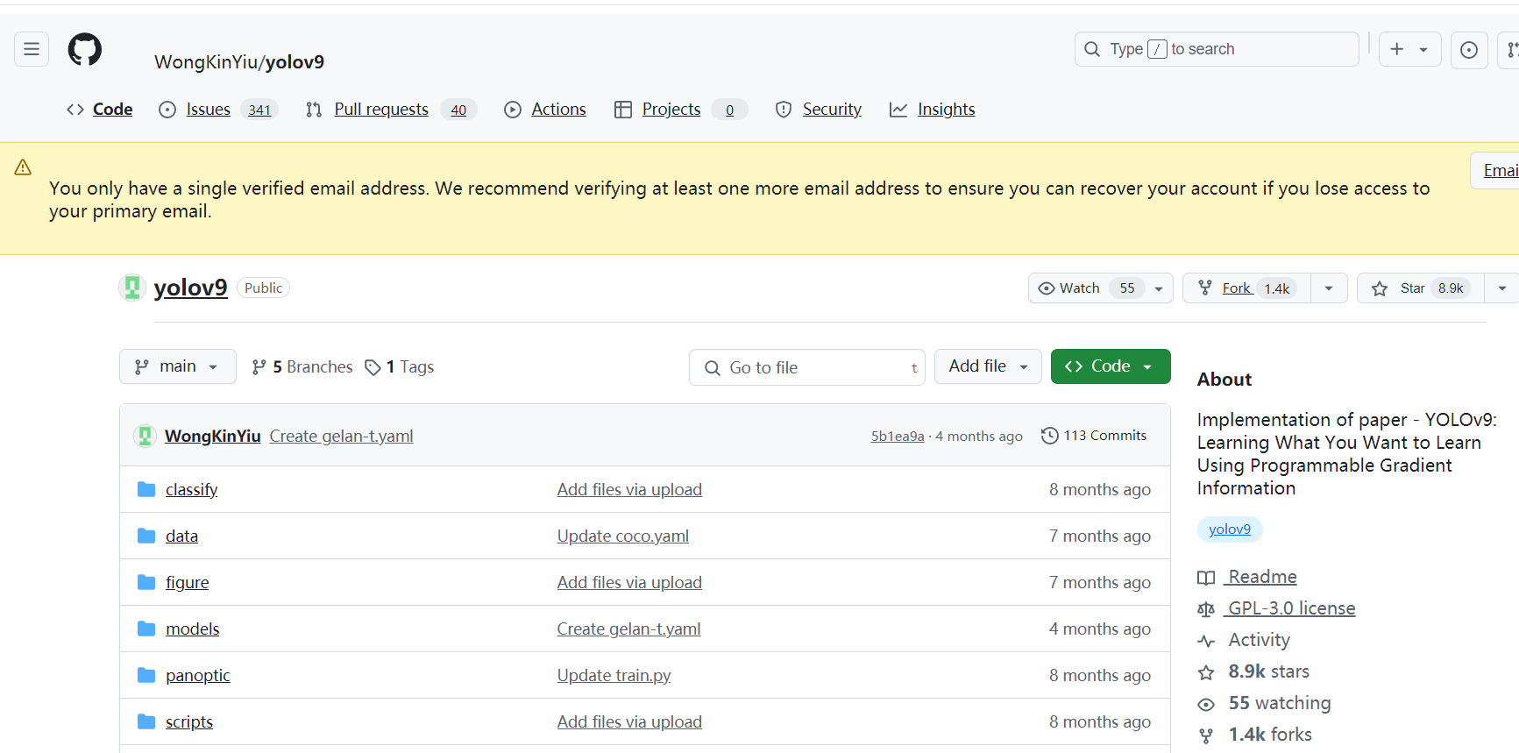View 1.4k forks in About
The width and height of the screenshot is (1519, 753).
pos(1255,735)
